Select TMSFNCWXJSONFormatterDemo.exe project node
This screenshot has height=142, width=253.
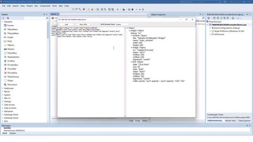(229, 25)
